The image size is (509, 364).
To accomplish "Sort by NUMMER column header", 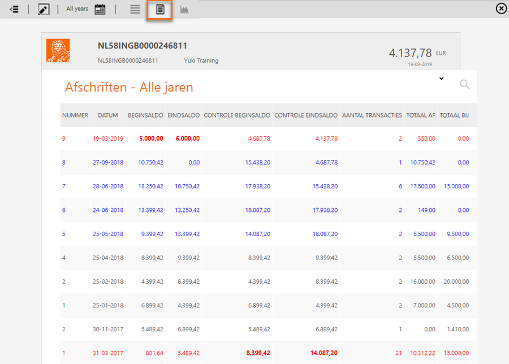I will [75, 115].
